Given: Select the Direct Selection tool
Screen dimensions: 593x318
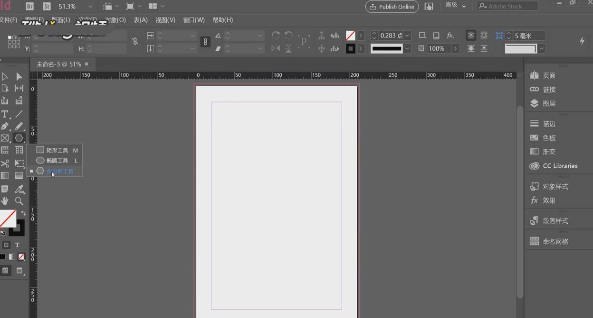Looking at the screenshot, I should [19, 76].
